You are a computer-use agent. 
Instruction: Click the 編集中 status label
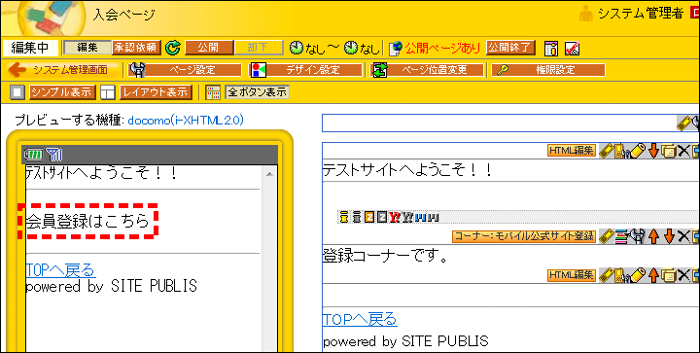(30, 48)
